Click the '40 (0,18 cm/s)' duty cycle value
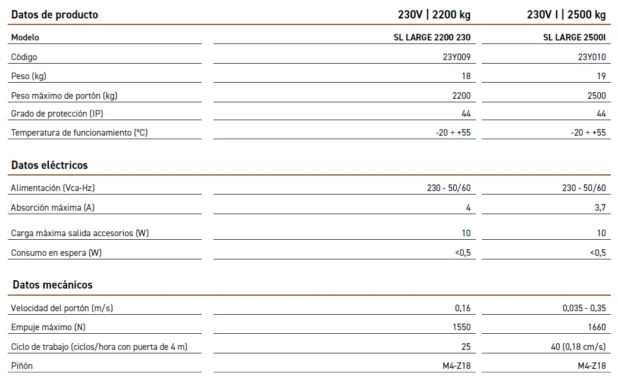The height and width of the screenshot is (379, 618). point(578,347)
